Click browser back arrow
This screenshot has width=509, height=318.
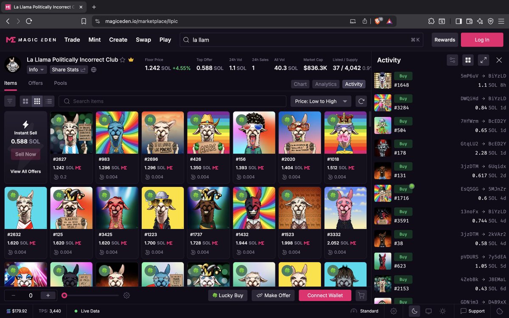tap(8, 21)
